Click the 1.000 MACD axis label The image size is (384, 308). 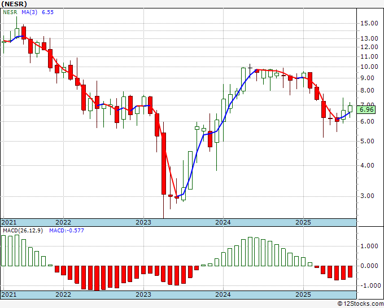pyautogui.click(x=370, y=246)
